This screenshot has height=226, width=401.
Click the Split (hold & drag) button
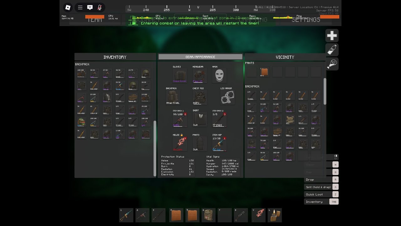(x=321, y=187)
